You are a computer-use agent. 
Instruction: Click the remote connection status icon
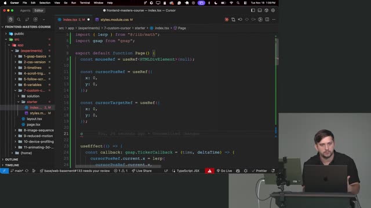pos(4,171)
